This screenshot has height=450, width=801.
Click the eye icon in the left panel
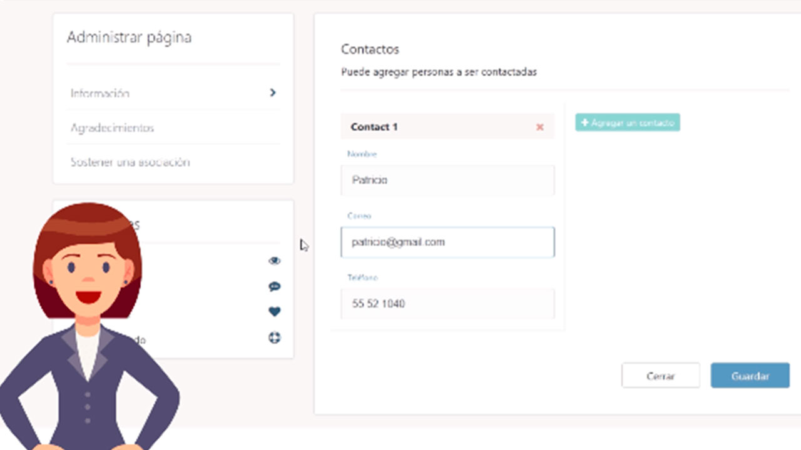(x=274, y=261)
